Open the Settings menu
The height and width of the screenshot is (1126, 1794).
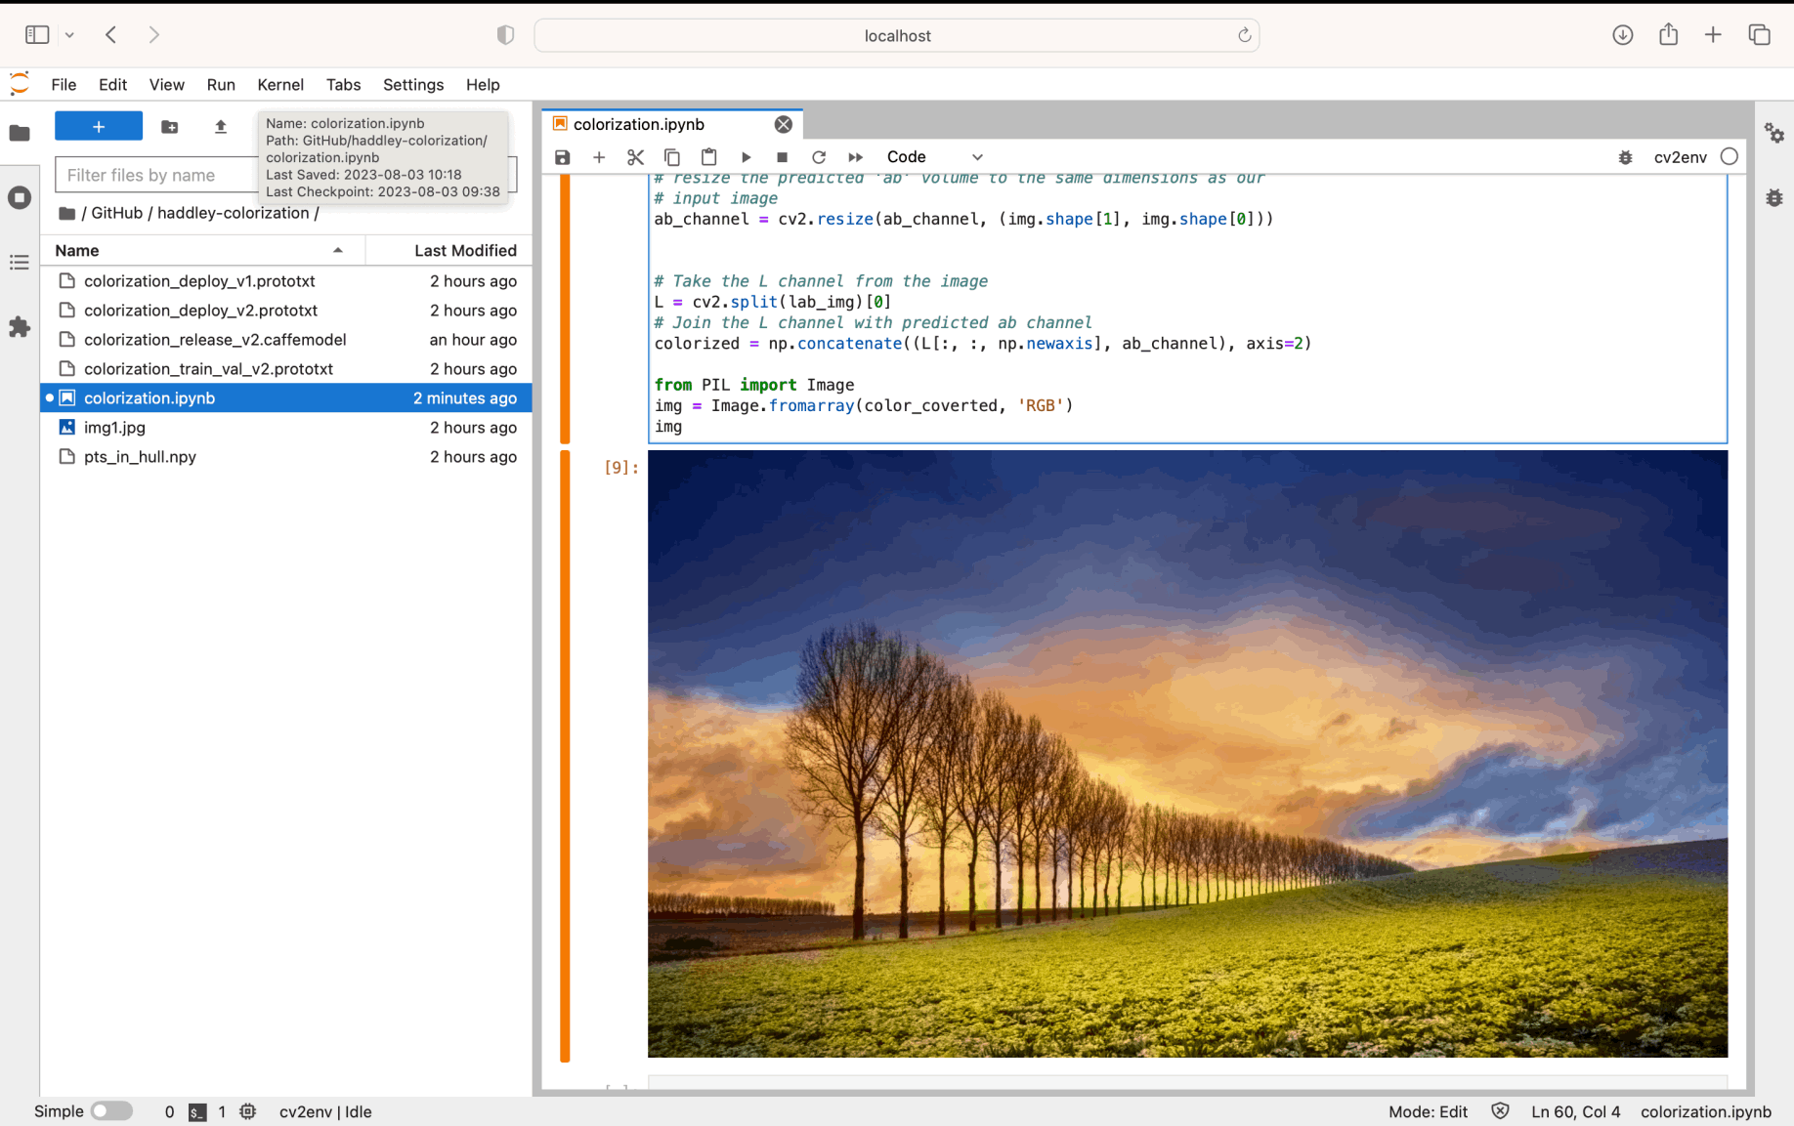(x=412, y=85)
